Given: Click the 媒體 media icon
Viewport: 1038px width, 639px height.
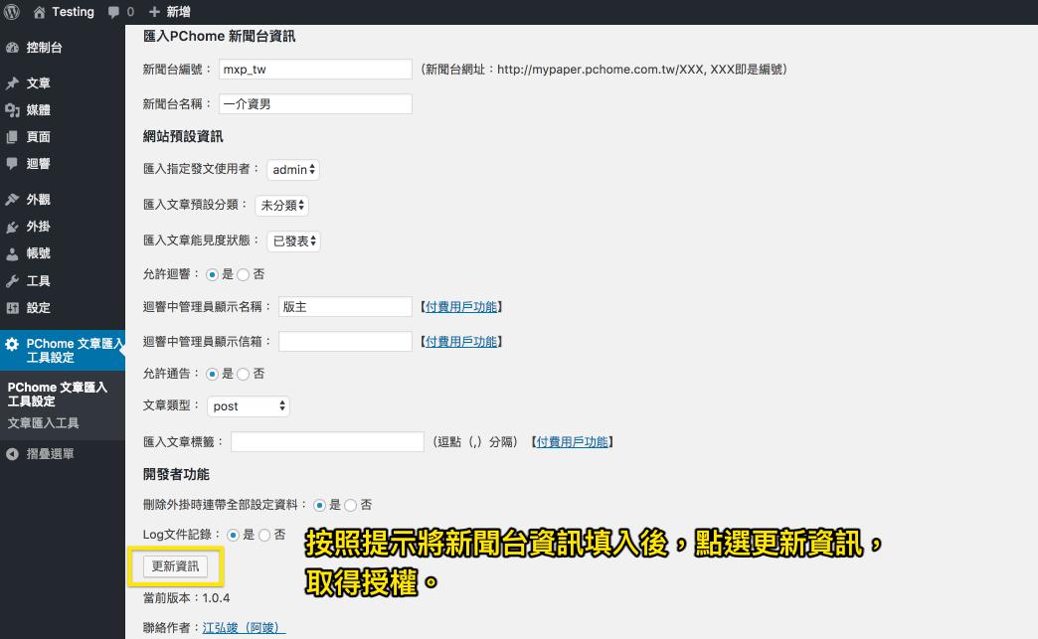Looking at the screenshot, I should coord(12,110).
